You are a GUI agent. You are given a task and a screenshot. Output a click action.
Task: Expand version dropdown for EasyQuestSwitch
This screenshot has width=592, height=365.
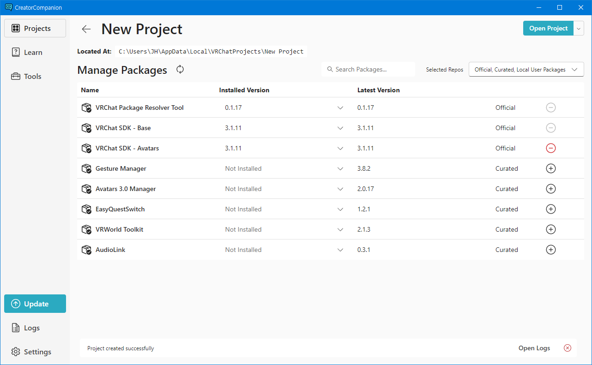pyautogui.click(x=340, y=209)
